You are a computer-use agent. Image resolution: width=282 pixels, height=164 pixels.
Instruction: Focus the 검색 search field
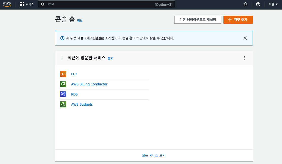(107, 4)
